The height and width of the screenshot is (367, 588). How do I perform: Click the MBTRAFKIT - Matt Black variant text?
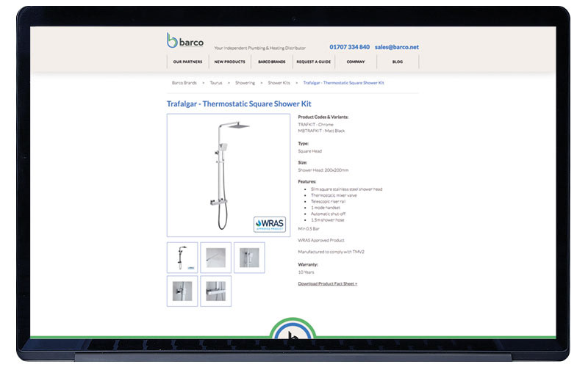(x=321, y=131)
